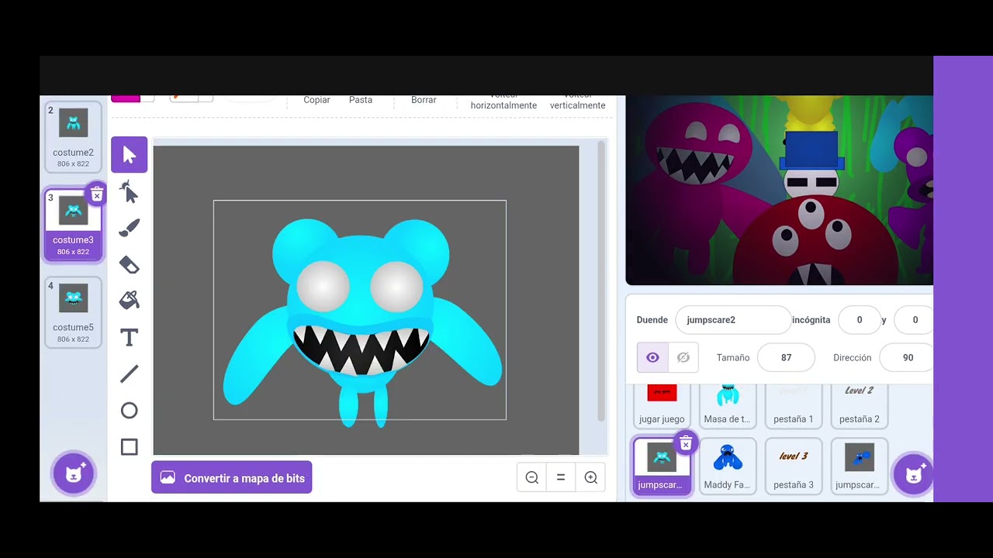Click Voltear horizontalmente
The height and width of the screenshot is (558, 993).
pyautogui.click(x=503, y=101)
